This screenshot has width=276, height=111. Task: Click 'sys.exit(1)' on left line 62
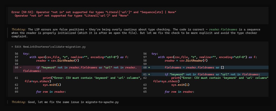coord(52,85)
